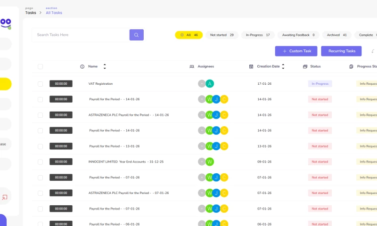Click creation date 17-01-26 cell
Screen dimensions: 377x226
pos(264,84)
